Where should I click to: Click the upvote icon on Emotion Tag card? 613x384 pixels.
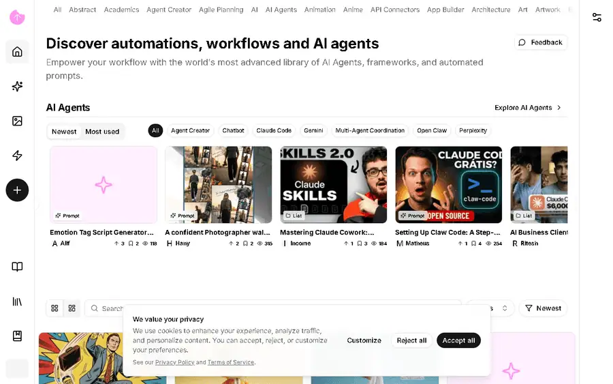coord(116,243)
